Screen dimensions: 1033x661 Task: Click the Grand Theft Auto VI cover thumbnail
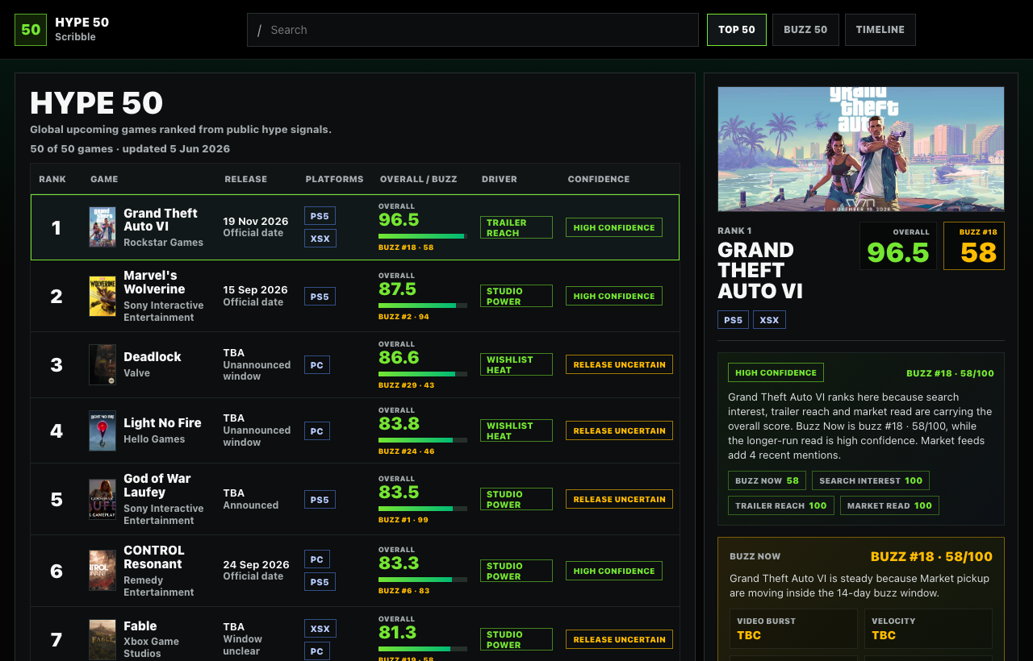coord(102,227)
